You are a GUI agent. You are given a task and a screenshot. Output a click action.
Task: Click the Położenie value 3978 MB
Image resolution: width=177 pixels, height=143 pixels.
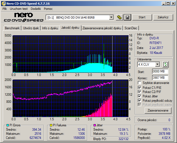pos(164,134)
